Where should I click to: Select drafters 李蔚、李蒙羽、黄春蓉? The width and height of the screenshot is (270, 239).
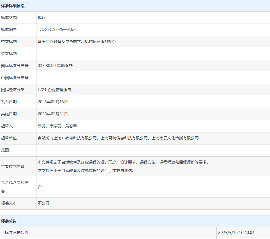(x=57, y=126)
